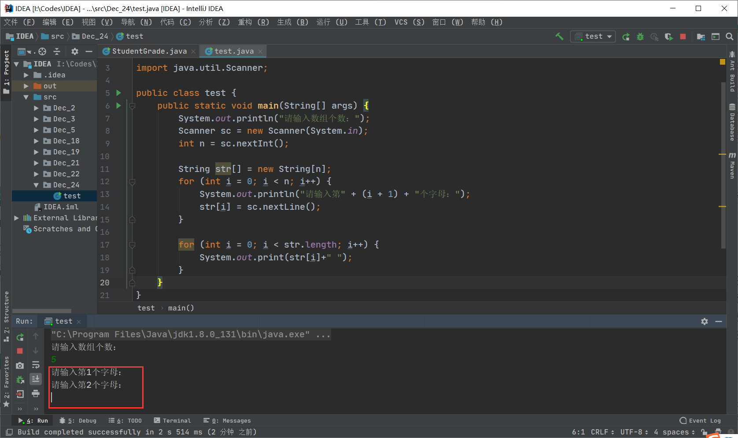Click the profiler icon in toolbar

[655, 36]
